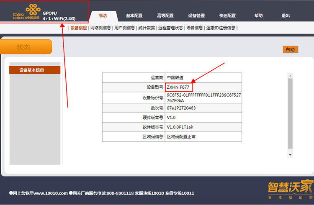The width and height of the screenshot is (314, 205).
Task: Click the 智慧沃家 logo
Action: click(x=291, y=189)
